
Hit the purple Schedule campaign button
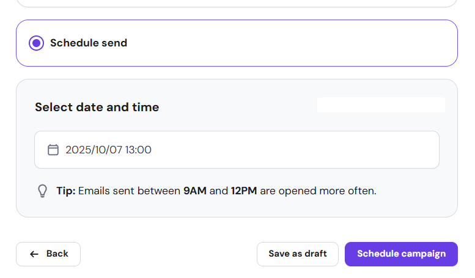[x=401, y=254]
